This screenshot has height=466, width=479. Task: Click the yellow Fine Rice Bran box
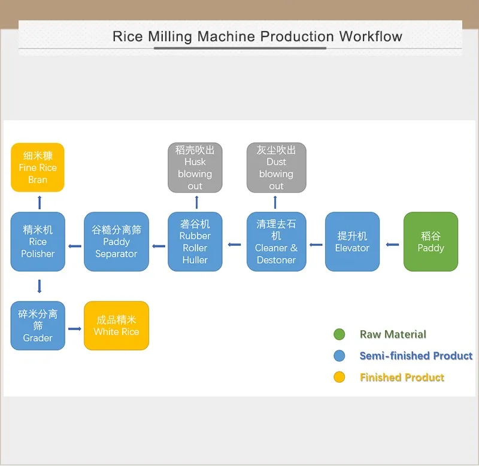pyautogui.click(x=38, y=167)
